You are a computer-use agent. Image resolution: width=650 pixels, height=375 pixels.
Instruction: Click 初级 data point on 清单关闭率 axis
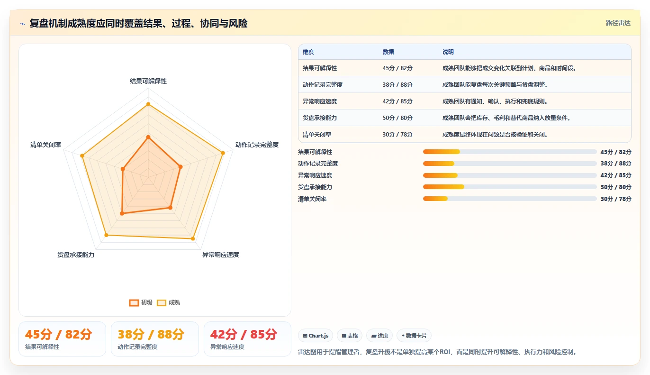[x=123, y=169]
